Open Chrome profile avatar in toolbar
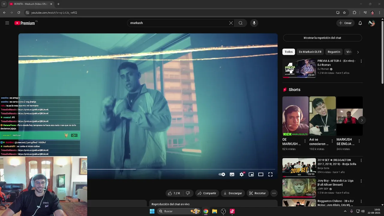The width and height of the screenshot is (384, 216). point(372,13)
